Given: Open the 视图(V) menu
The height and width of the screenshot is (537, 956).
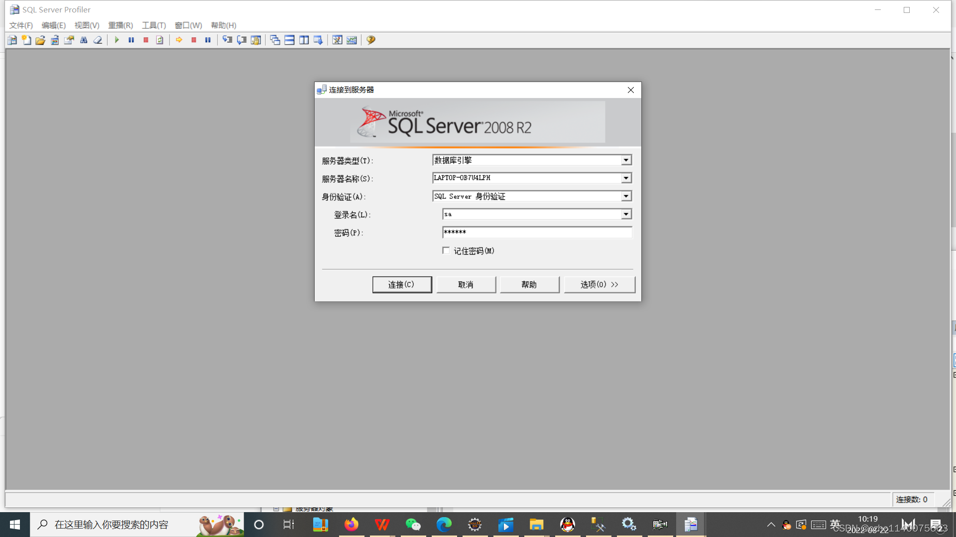Looking at the screenshot, I should pyautogui.click(x=87, y=25).
